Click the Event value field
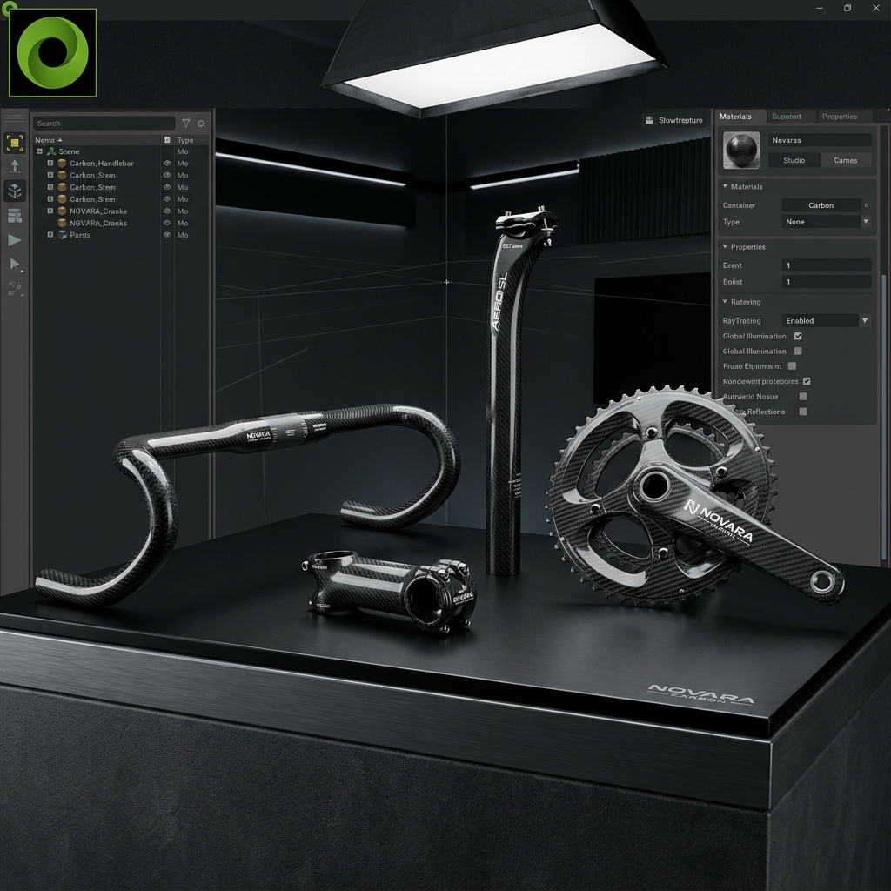The height and width of the screenshot is (891, 891). click(827, 265)
